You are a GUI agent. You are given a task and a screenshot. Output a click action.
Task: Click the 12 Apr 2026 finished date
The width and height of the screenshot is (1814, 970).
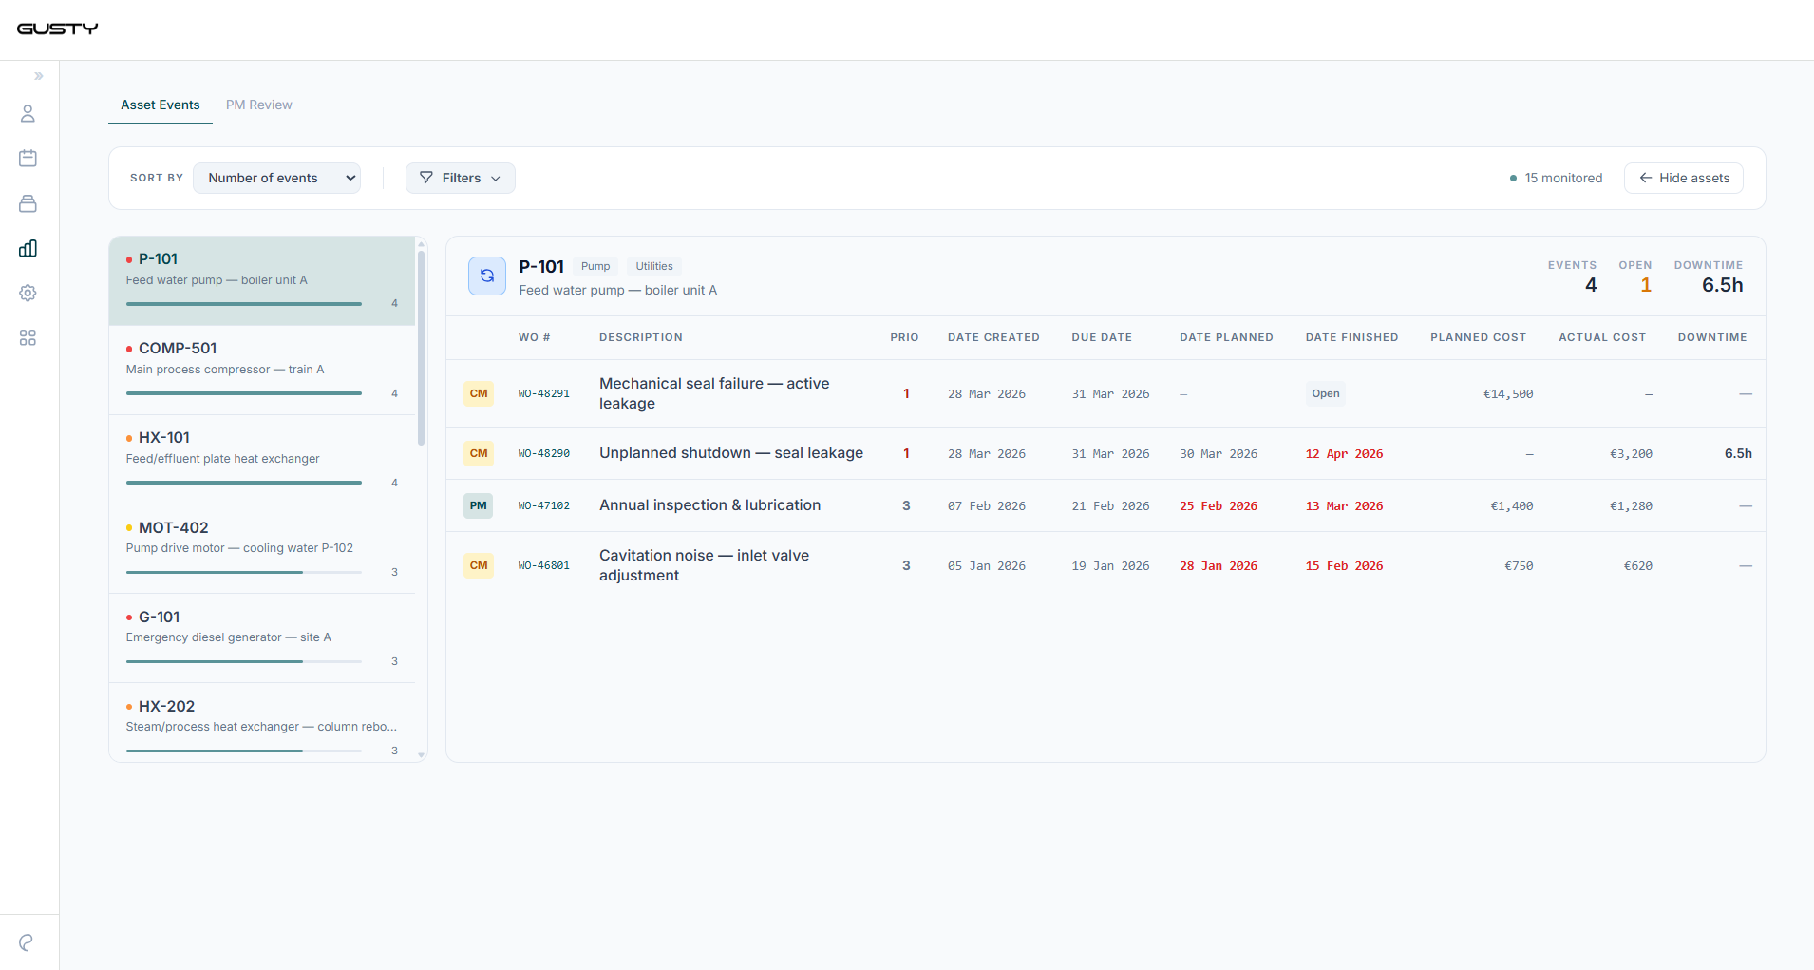point(1344,453)
